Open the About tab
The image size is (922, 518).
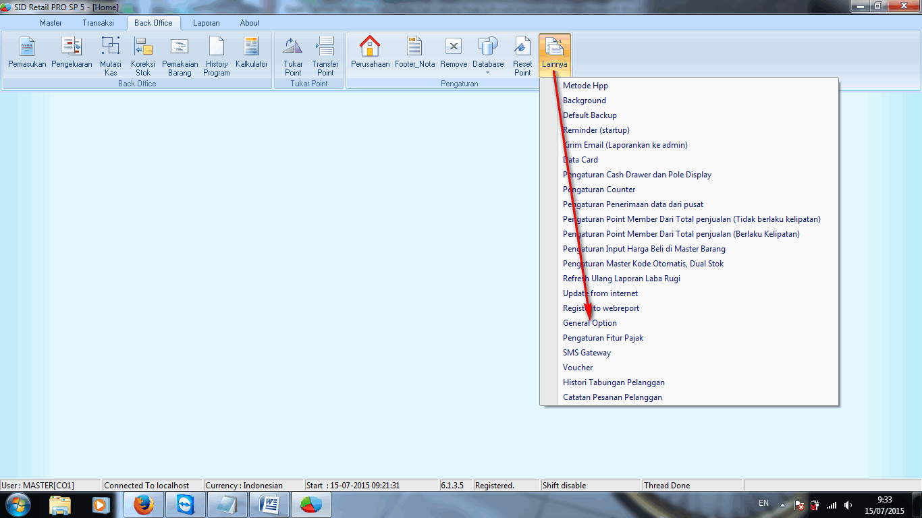click(x=250, y=23)
